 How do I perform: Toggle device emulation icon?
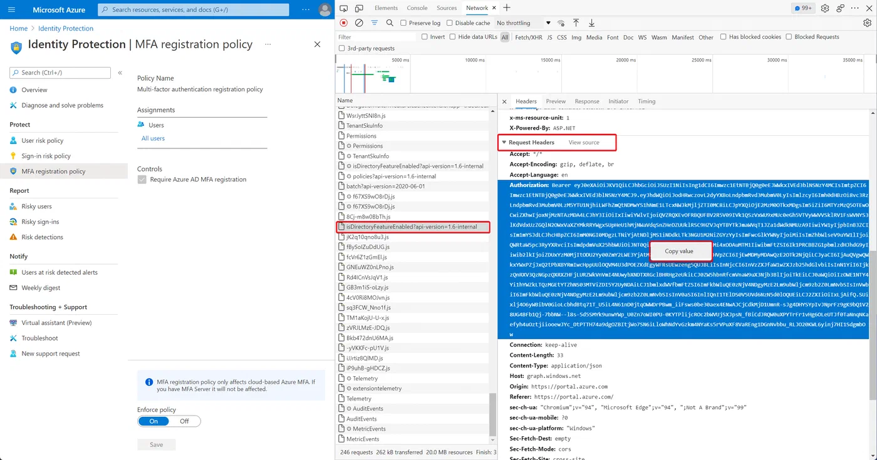[x=359, y=8]
